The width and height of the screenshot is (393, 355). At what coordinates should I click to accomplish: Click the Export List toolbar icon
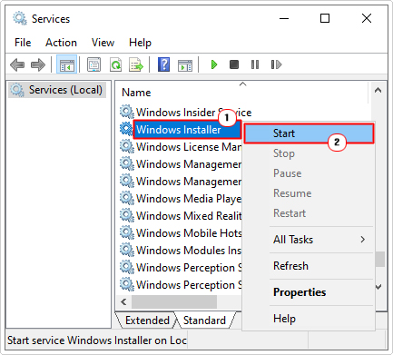click(136, 64)
